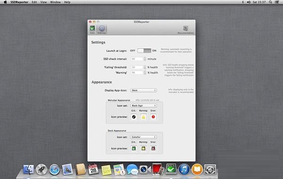Click the volume menu bar icon
283x179 pixels.
point(249,2)
